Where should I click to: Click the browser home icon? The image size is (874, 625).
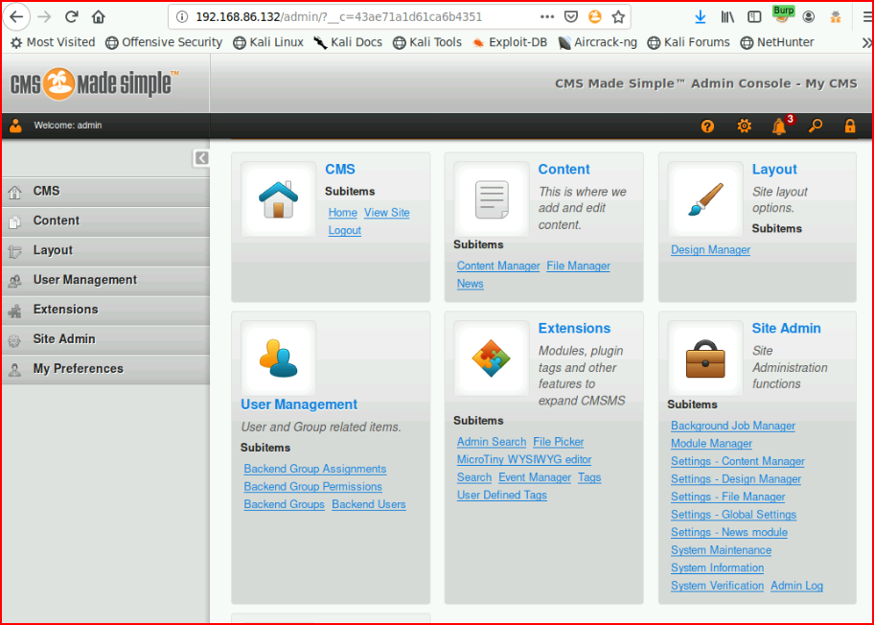[99, 16]
